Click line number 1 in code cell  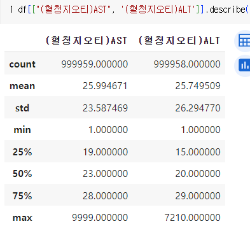(x=11, y=10)
